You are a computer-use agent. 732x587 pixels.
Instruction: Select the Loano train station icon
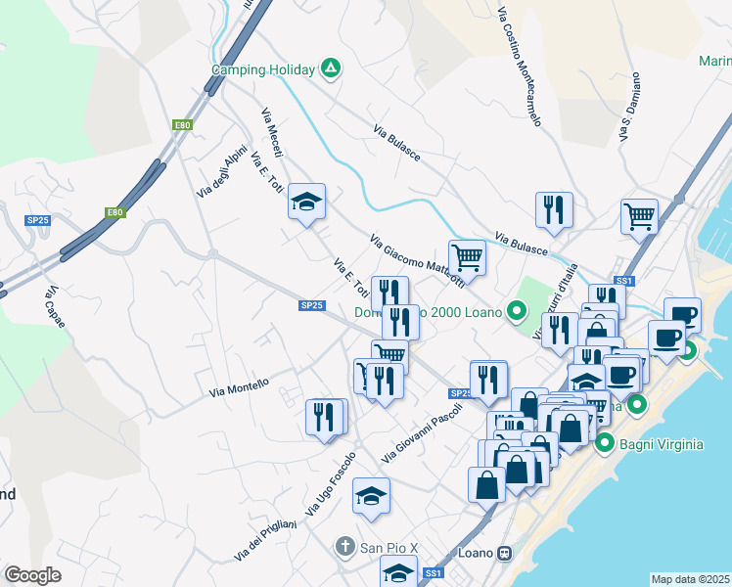(x=505, y=553)
